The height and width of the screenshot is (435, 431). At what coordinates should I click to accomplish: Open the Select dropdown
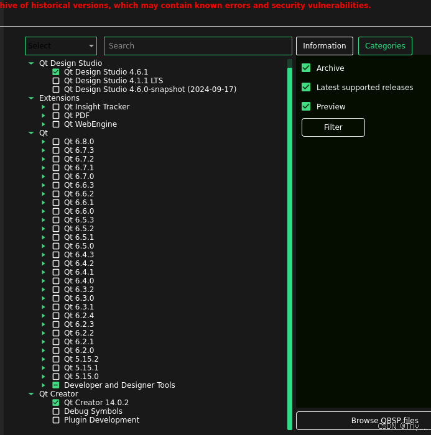(61, 46)
